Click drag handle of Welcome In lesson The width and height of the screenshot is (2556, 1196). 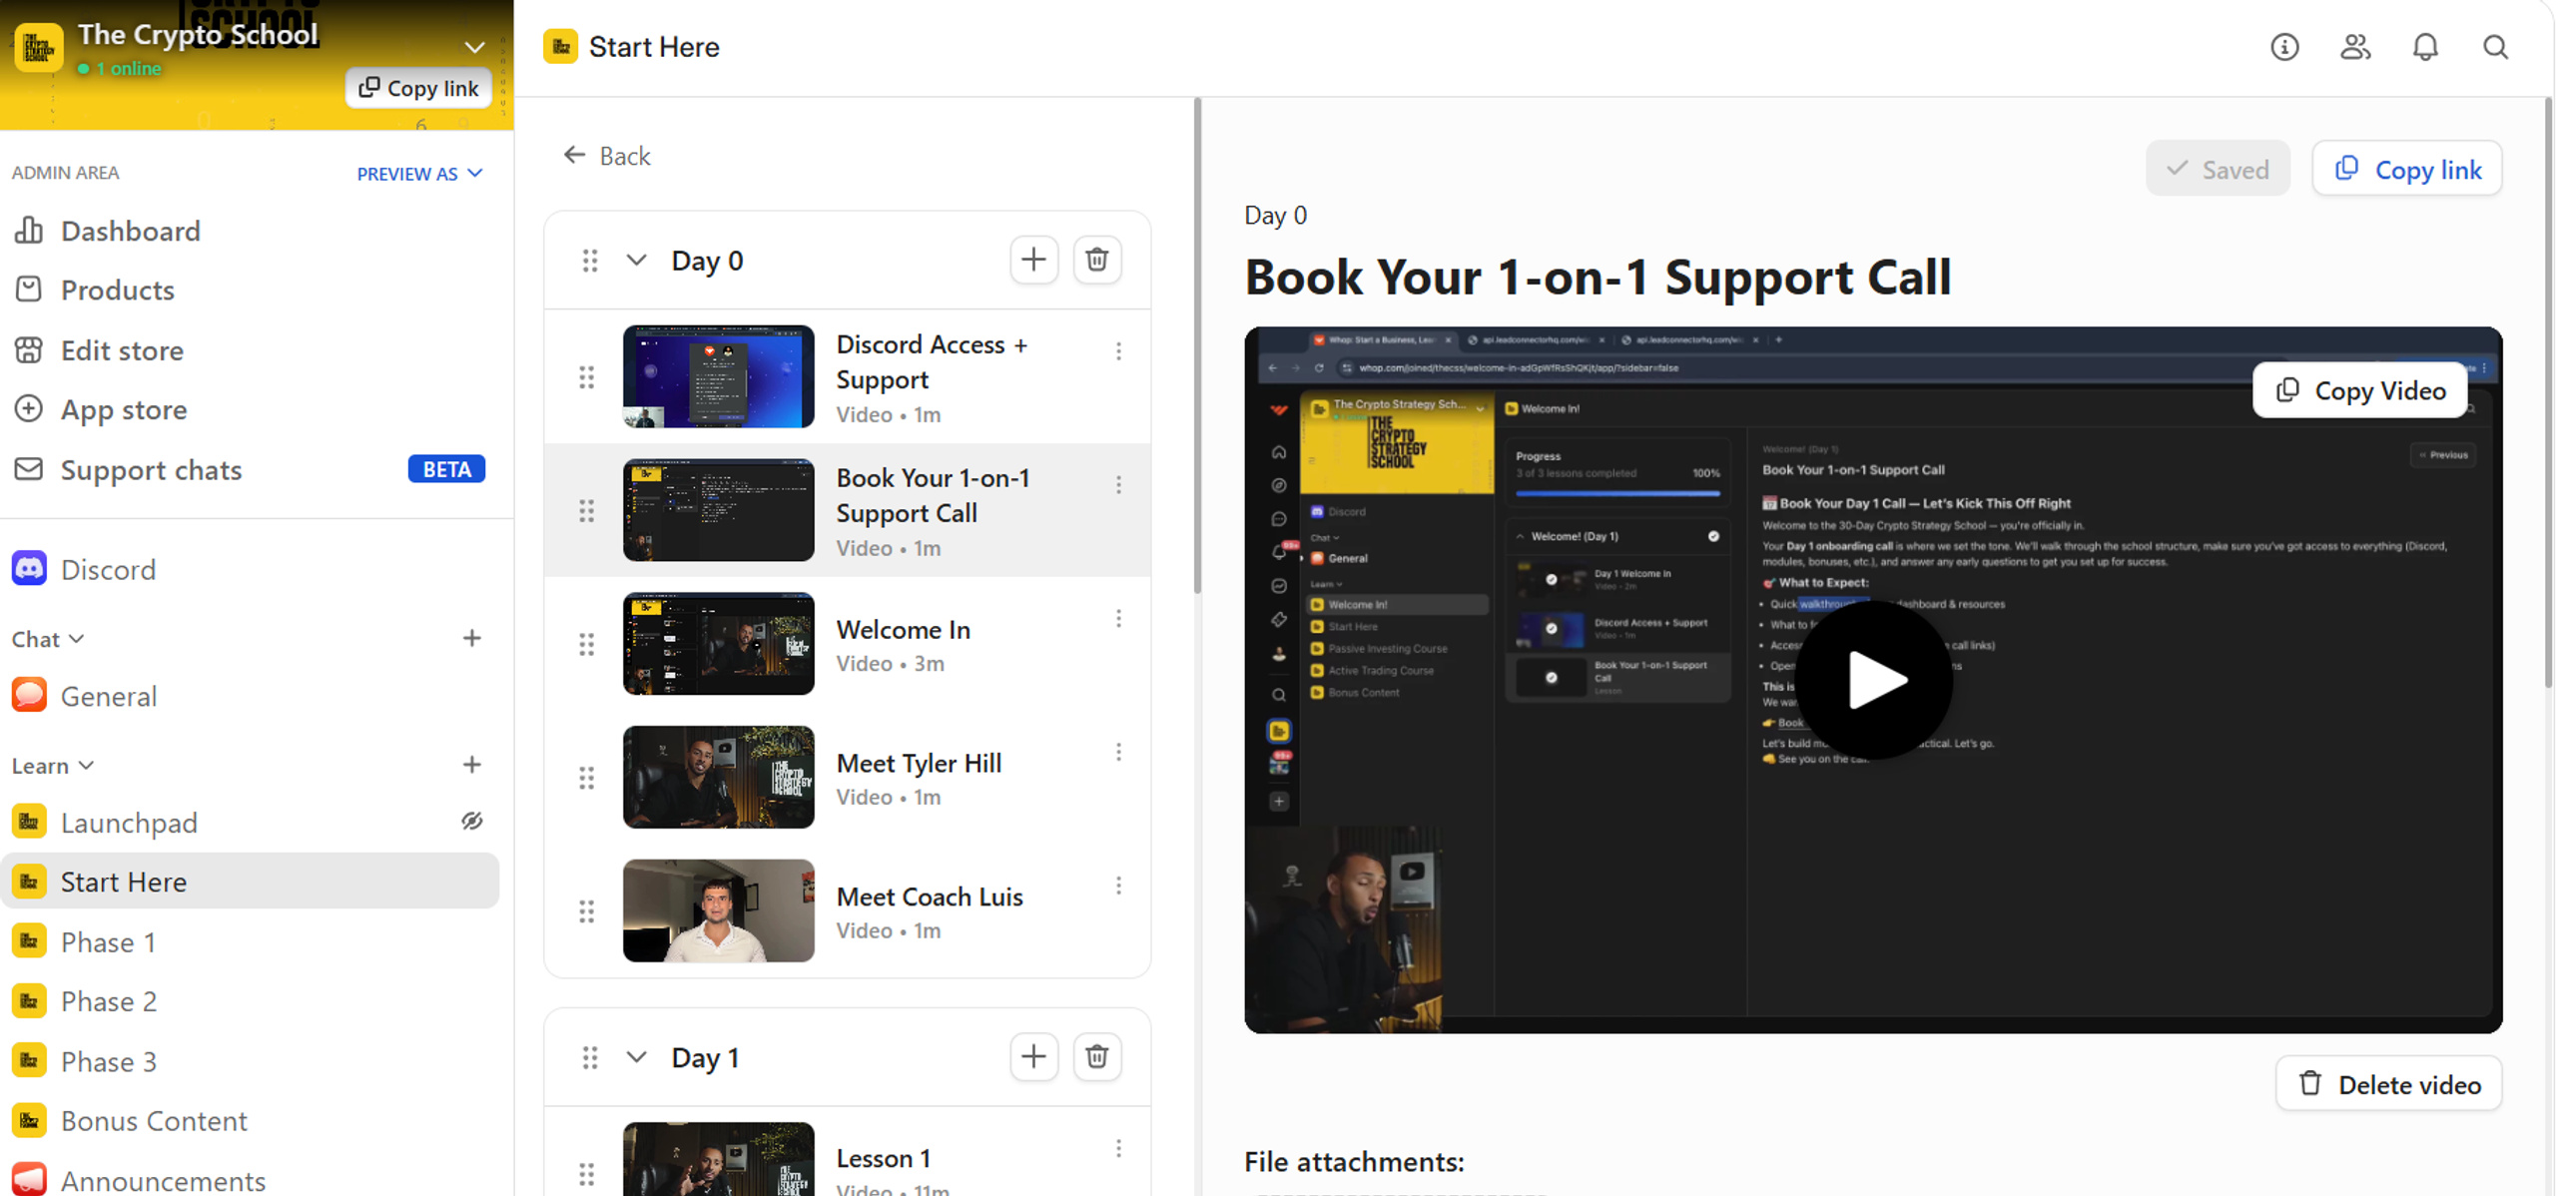point(587,645)
